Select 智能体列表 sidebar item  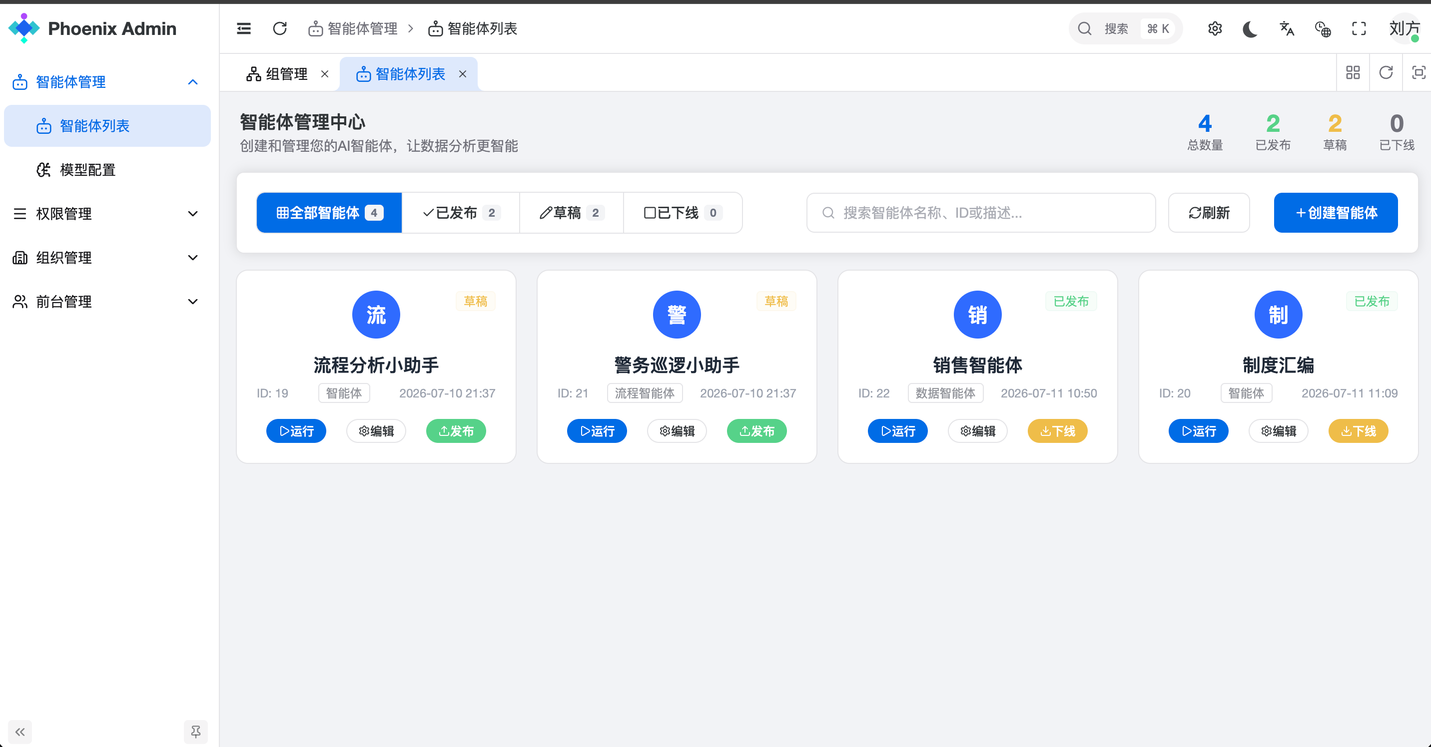(107, 126)
